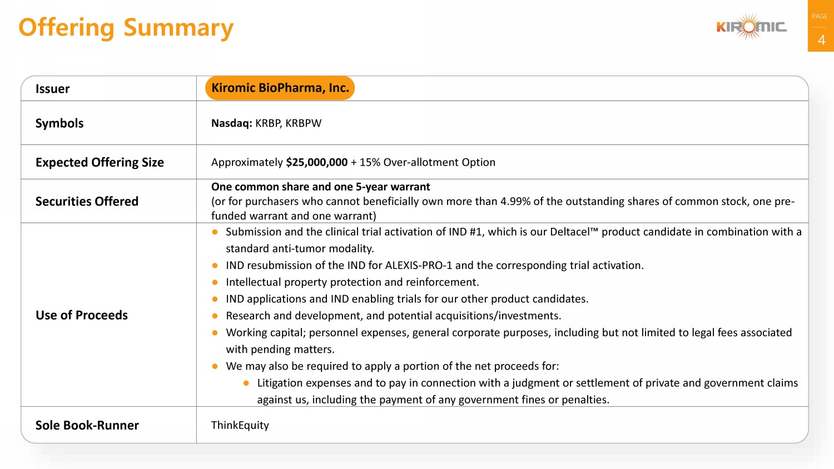Click the Symbols row label
834x469 pixels.
(59, 123)
